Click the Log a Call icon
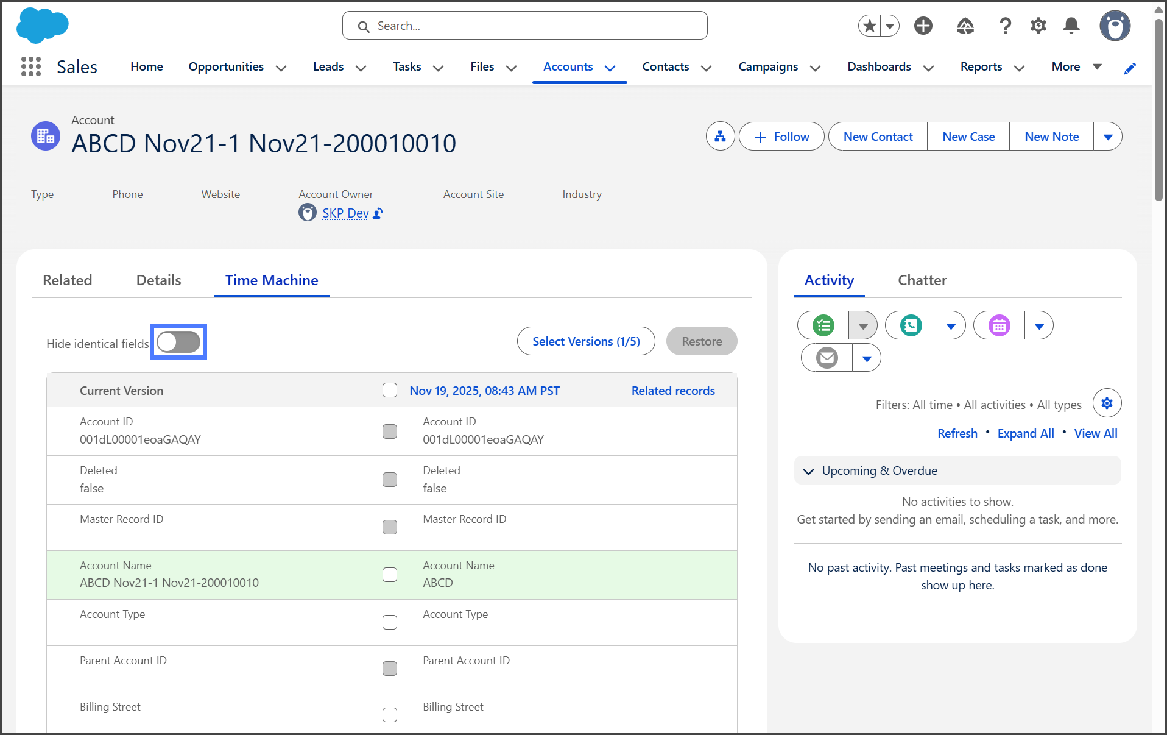Screen dimensions: 1167x735 click(x=911, y=325)
